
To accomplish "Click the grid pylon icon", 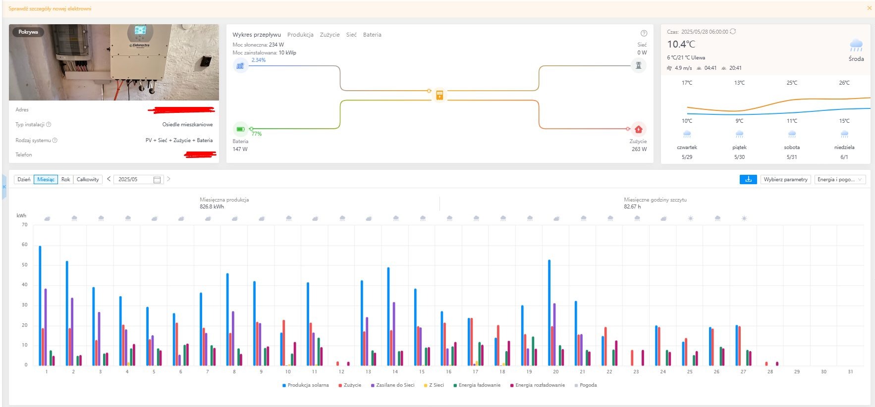I will click(x=638, y=65).
